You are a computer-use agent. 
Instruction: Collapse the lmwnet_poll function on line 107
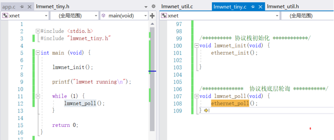tap(197, 96)
